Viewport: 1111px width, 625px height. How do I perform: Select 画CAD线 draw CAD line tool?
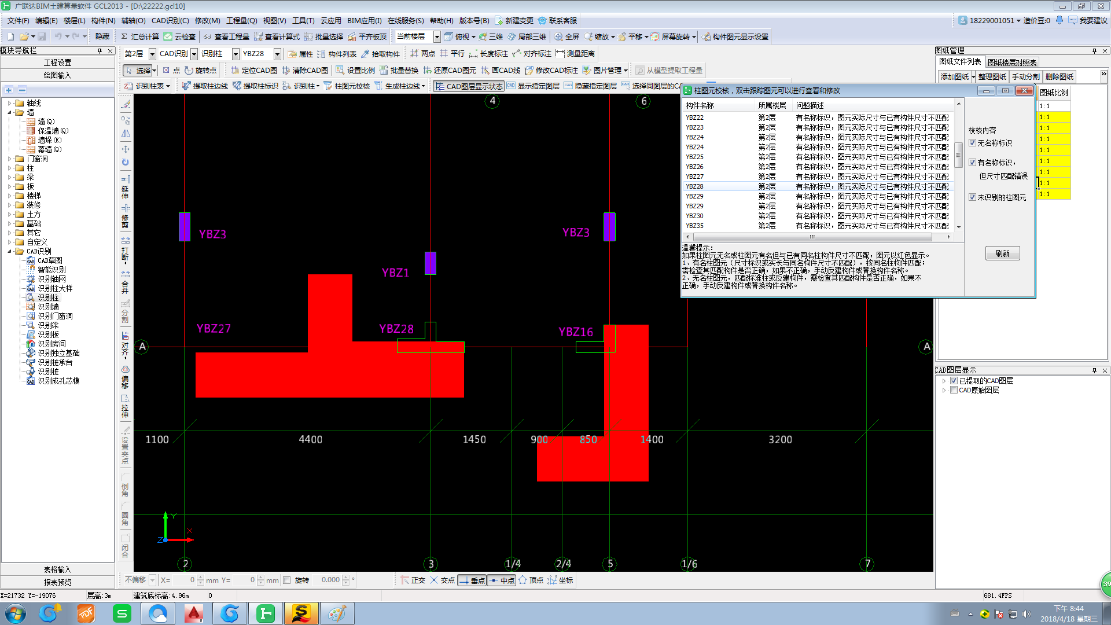(x=501, y=70)
